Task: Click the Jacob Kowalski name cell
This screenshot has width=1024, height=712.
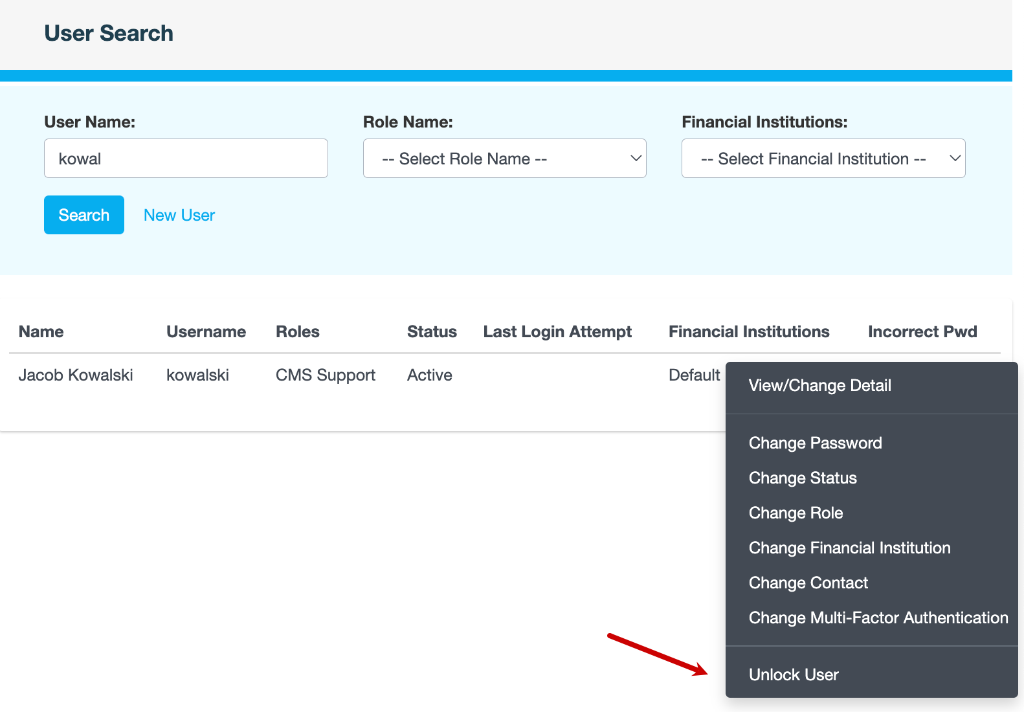Action: point(76,375)
